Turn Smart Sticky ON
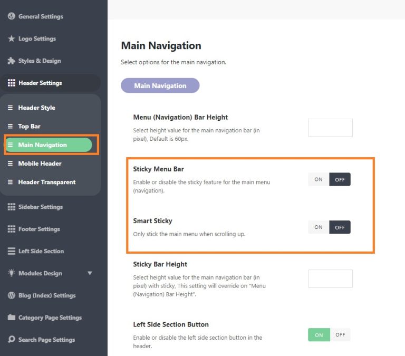 click(319, 227)
